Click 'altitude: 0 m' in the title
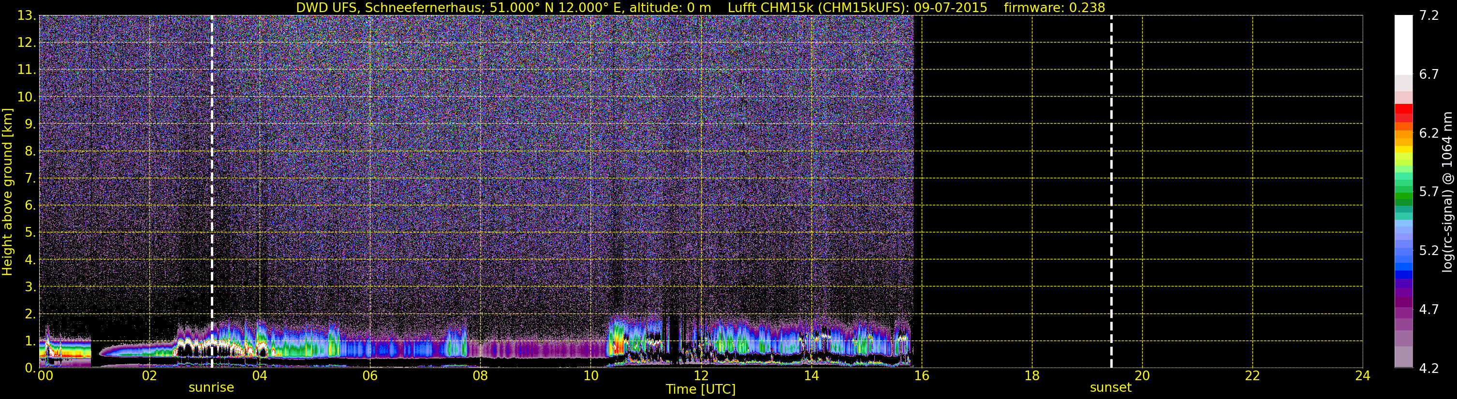This screenshot has height=399, width=1457. tap(670, 8)
